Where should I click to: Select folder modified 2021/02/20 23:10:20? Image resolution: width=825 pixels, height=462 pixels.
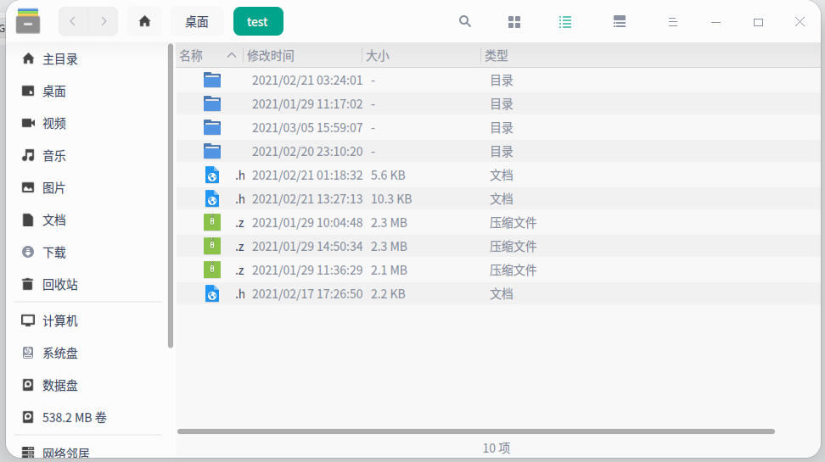[x=212, y=152]
